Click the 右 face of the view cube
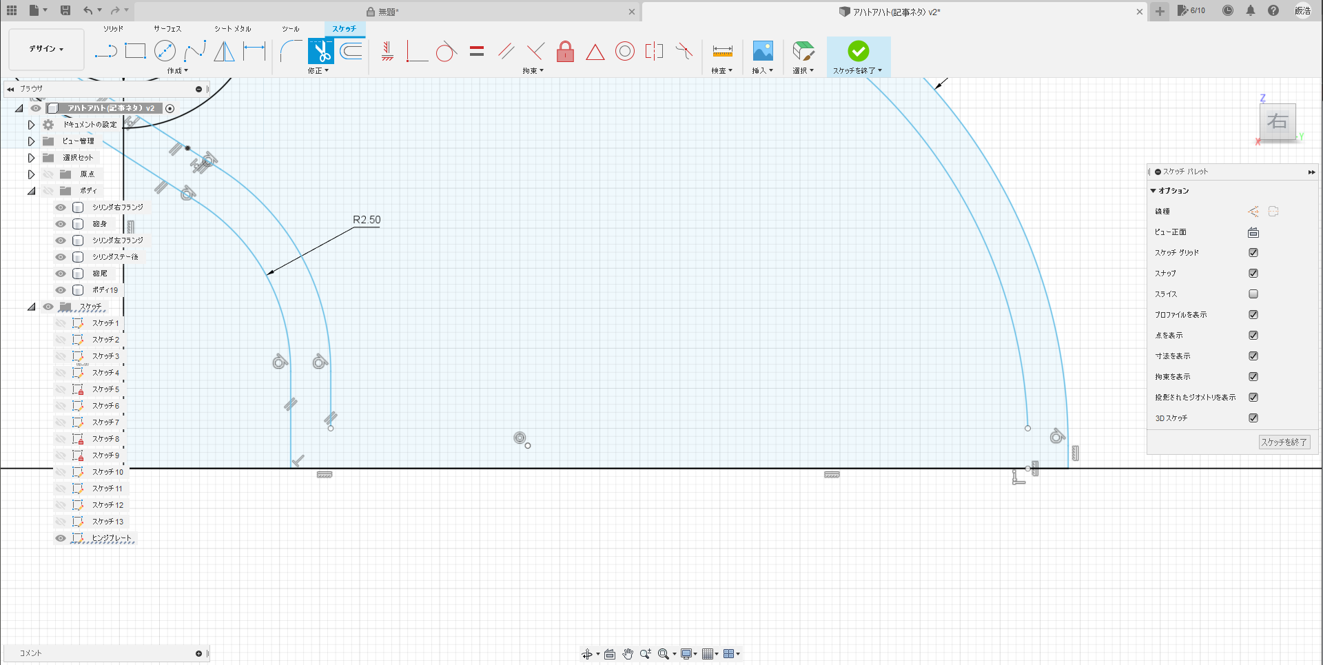Image resolution: width=1323 pixels, height=665 pixels. (x=1277, y=122)
